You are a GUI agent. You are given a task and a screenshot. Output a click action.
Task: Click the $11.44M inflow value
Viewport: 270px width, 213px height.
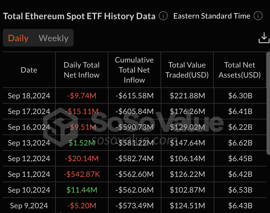pyautogui.click(x=82, y=190)
